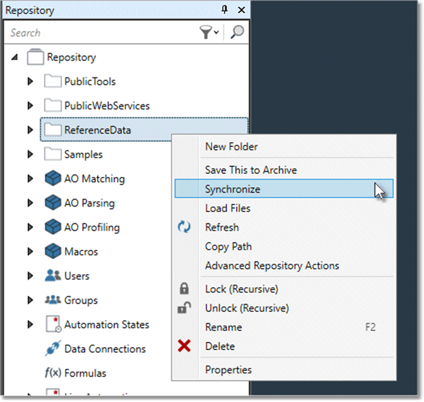The width and height of the screenshot is (424, 402).
Task: Click the Formulas f(x) icon
Action: [x=52, y=373]
